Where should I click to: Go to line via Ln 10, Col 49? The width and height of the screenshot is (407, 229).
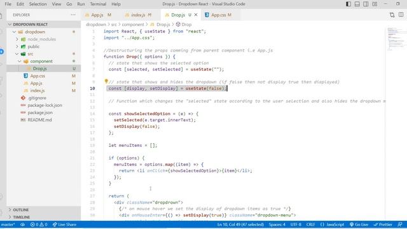point(240,225)
